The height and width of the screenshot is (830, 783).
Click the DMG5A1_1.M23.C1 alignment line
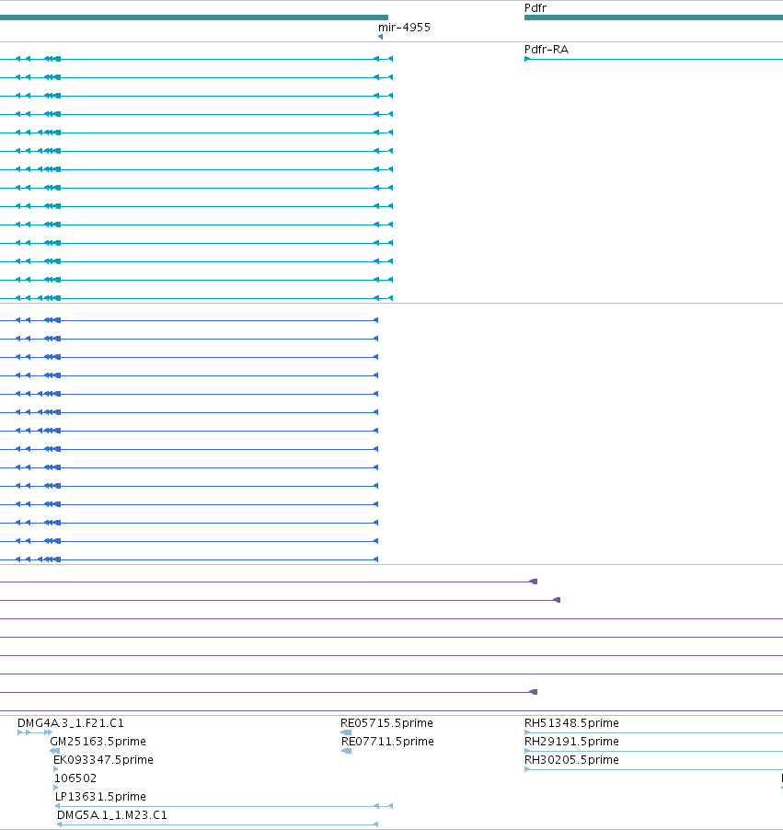tap(217, 824)
